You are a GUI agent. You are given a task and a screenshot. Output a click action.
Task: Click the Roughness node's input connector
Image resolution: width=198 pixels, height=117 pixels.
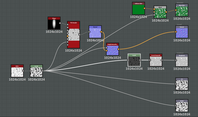(176, 60)
